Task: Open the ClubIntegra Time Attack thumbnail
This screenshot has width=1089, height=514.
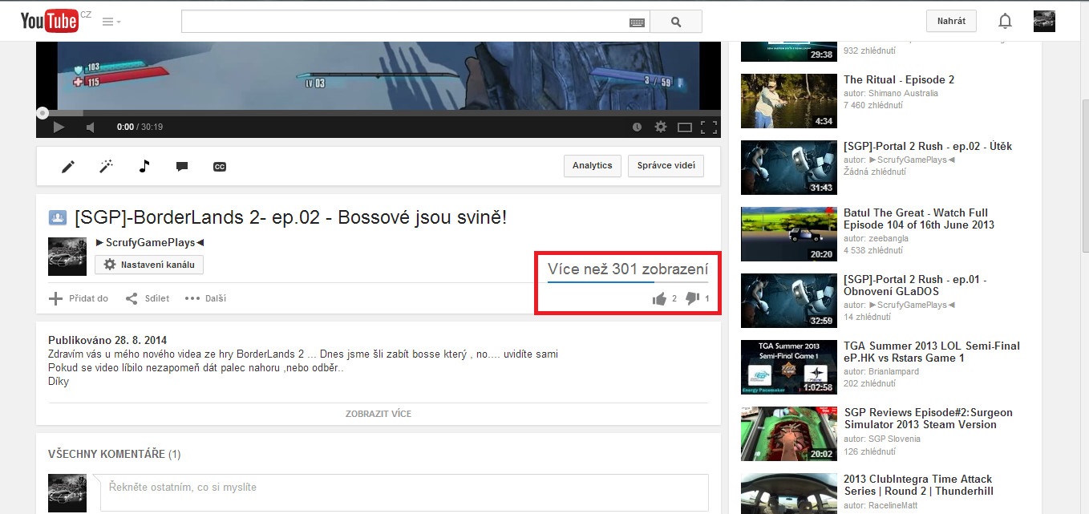Action: (x=789, y=494)
